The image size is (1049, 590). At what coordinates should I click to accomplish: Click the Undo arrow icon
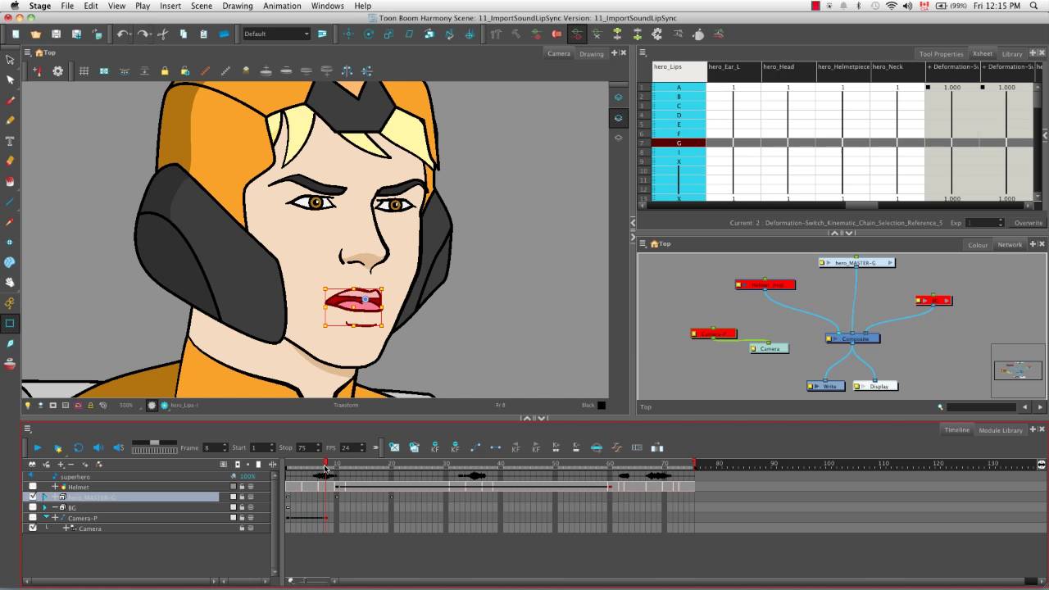[x=122, y=34]
